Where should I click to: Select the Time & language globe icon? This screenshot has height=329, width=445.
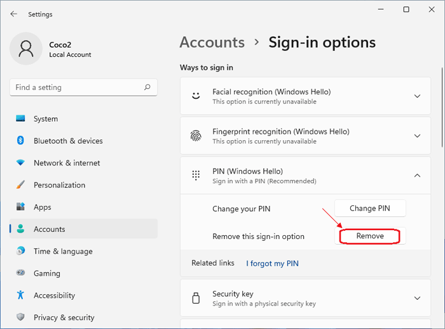pos(20,251)
